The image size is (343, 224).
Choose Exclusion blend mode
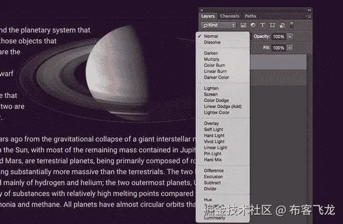pos(223,177)
